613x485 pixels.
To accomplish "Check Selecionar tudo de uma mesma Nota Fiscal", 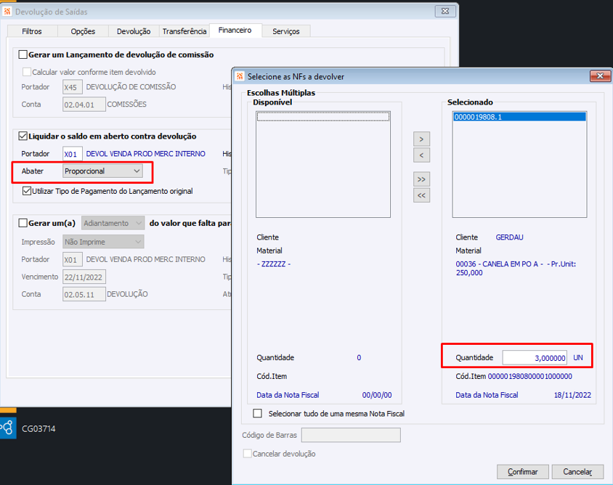I will pyautogui.click(x=257, y=413).
